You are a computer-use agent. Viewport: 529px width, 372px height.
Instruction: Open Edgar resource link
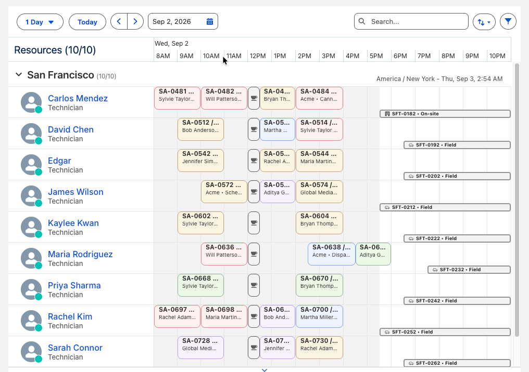click(x=59, y=161)
